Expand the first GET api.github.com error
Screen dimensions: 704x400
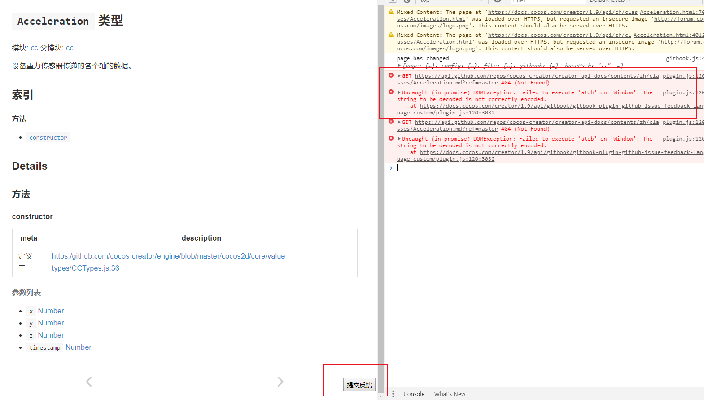[x=399, y=76]
